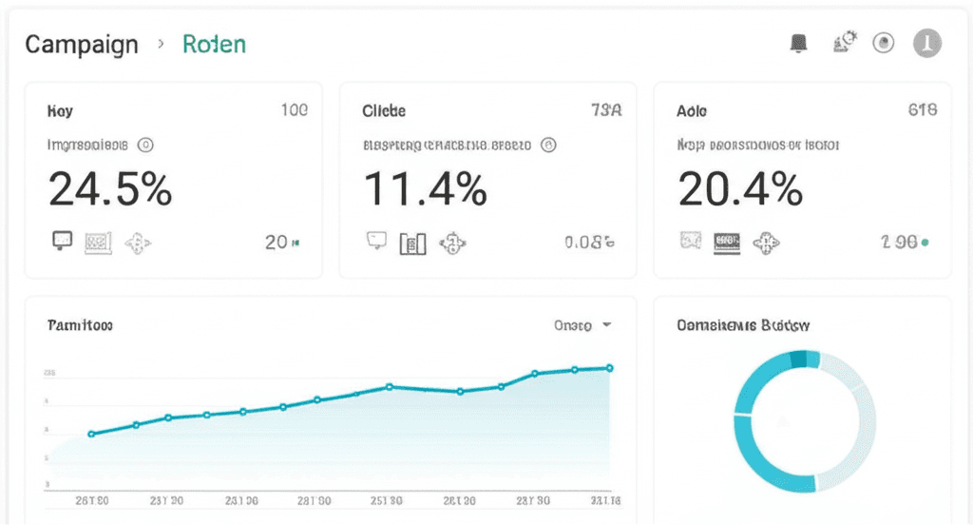
Task: Select the diamond arrows icon in 11.4% card
Action: tap(452, 243)
